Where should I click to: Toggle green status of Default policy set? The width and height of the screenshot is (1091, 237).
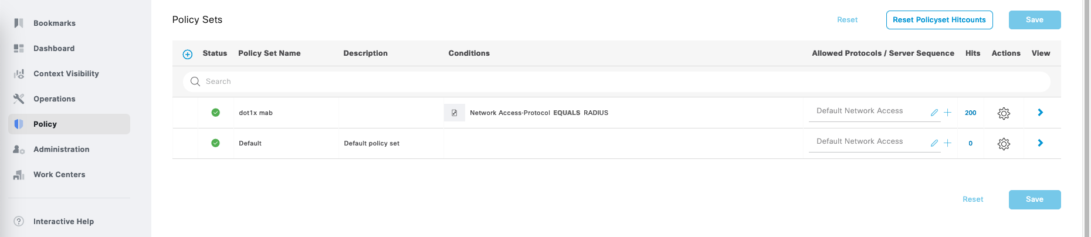click(x=215, y=143)
